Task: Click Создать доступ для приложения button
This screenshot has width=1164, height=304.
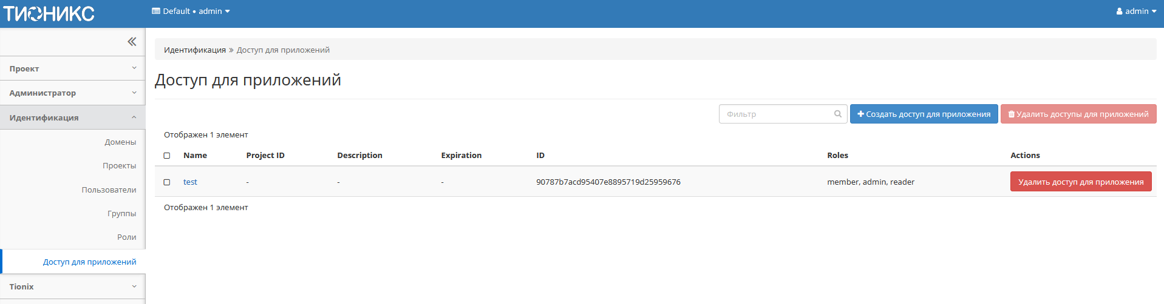Action: pos(924,114)
